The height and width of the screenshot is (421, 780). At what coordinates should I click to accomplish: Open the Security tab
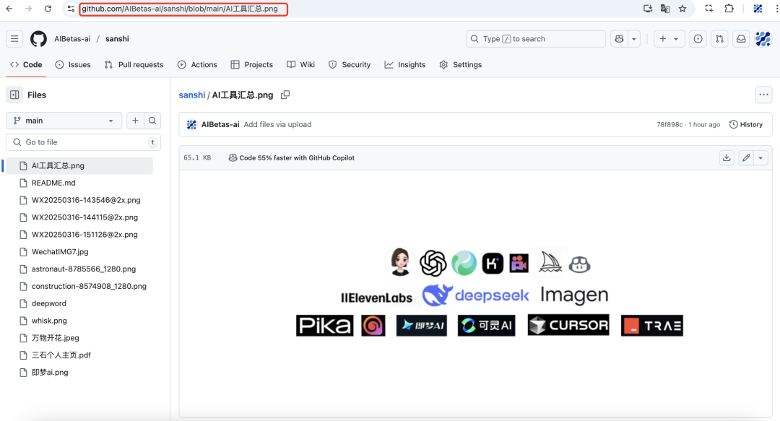point(350,65)
